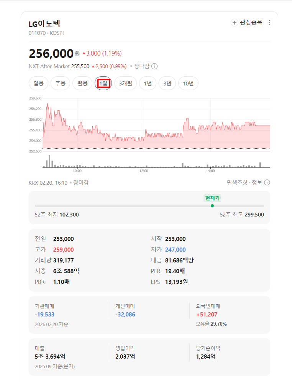The width and height of the screenshot is (292, 382).
Task: Open the three-dot more options menu
Action: pyautogui.click(x=269, y=22)
